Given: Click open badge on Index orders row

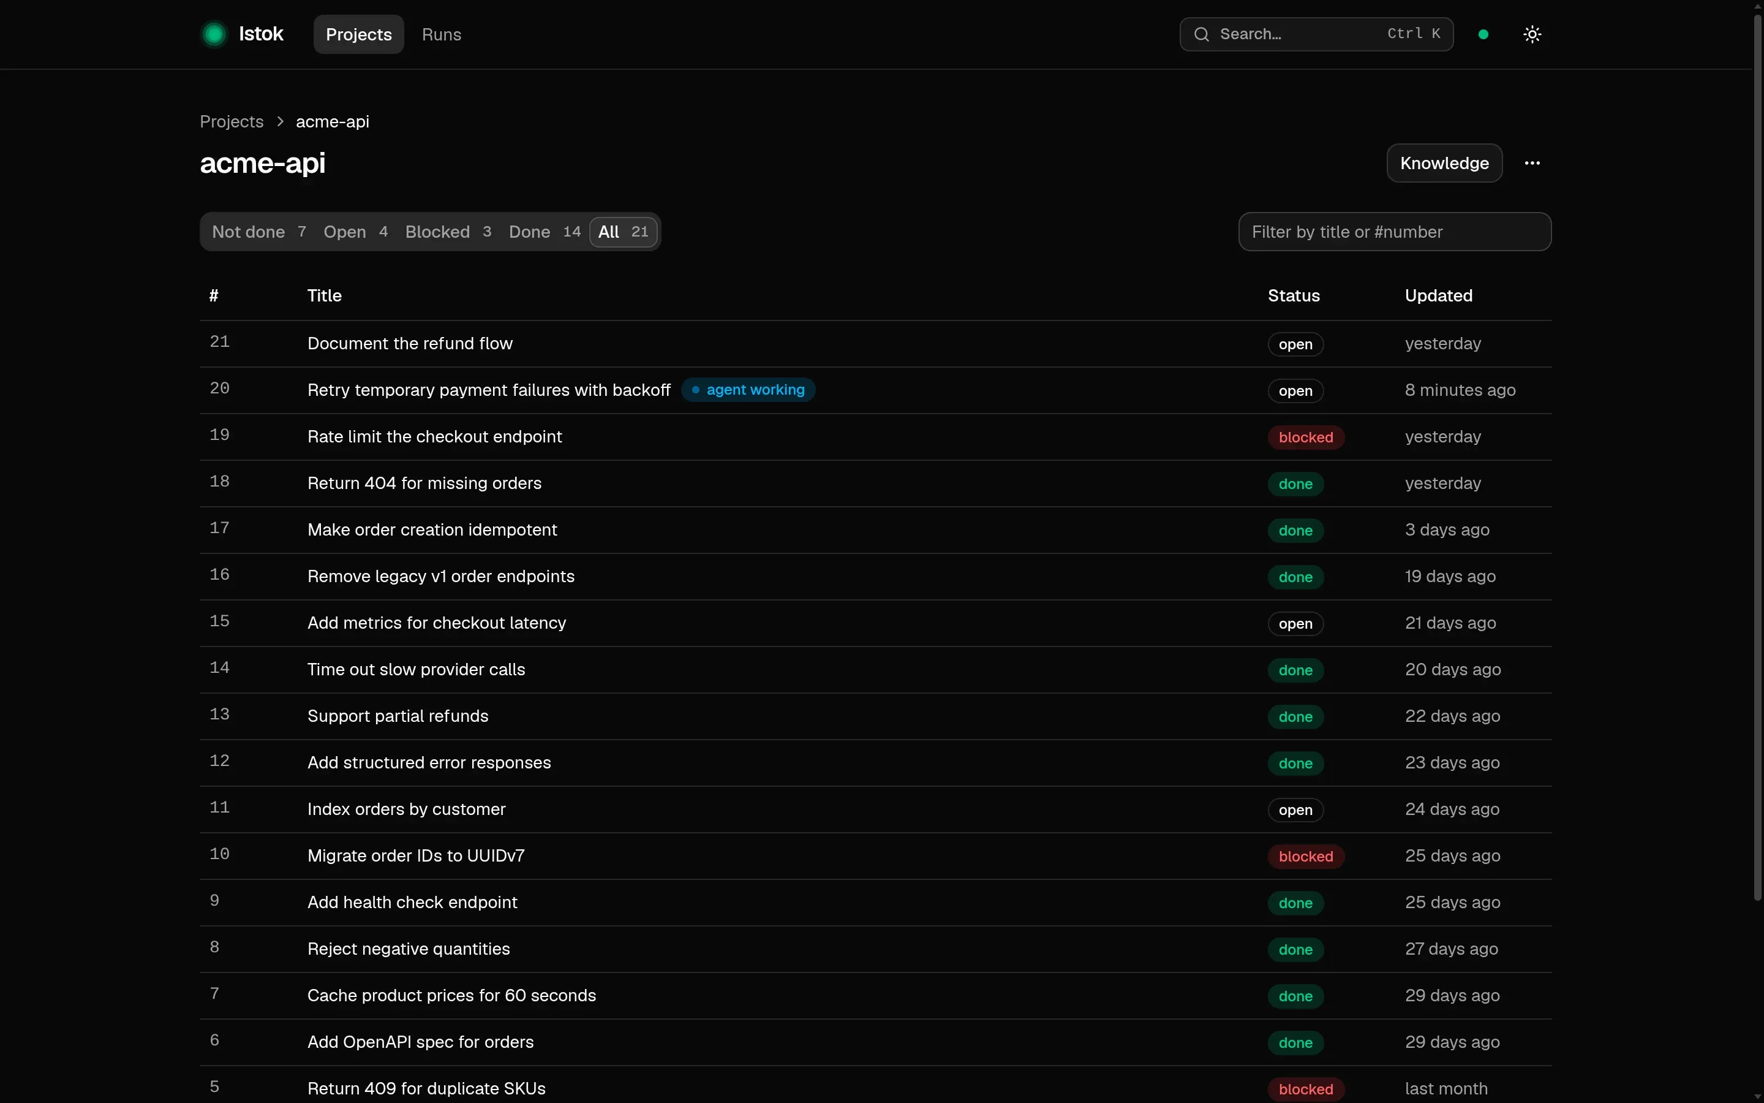Looking at the screenshot, I should pos(1295,809).
